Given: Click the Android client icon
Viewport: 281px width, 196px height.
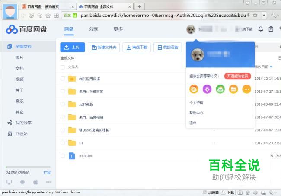Looking at the screenshot, I should pos(22,182).
